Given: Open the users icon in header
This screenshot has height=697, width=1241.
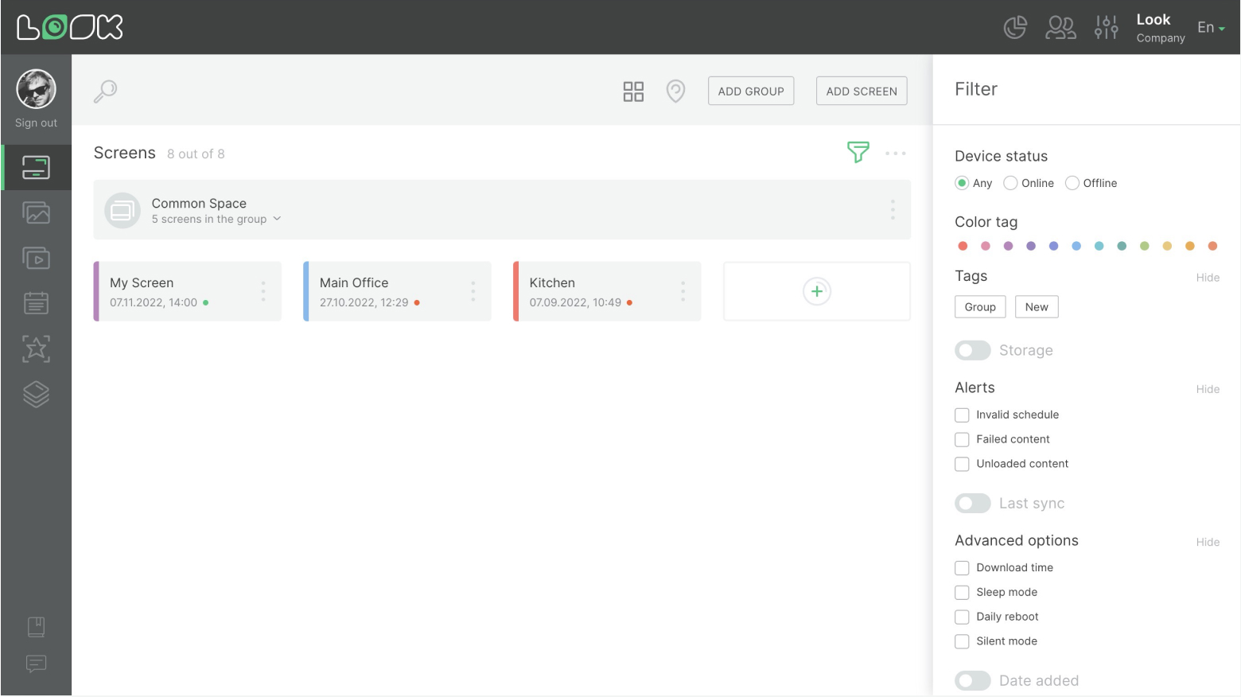Looking at the screenshot, I should pyautogui.click(x=1060, y=28).
